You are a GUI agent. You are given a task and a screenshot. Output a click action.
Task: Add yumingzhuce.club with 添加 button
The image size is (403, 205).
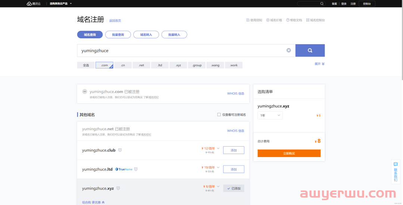[234, 150]
